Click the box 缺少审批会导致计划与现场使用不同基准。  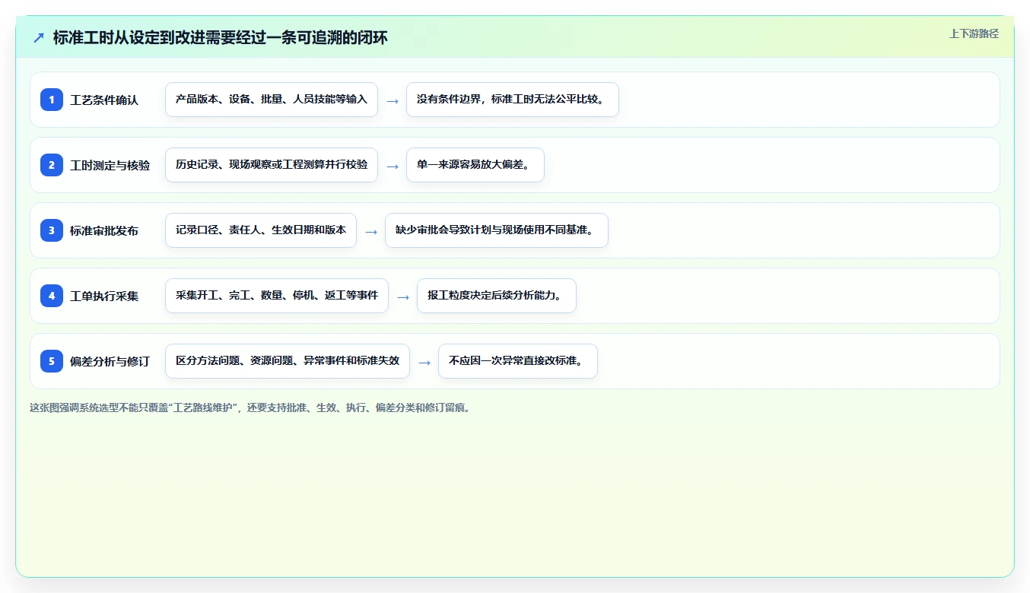coord(497,230)
